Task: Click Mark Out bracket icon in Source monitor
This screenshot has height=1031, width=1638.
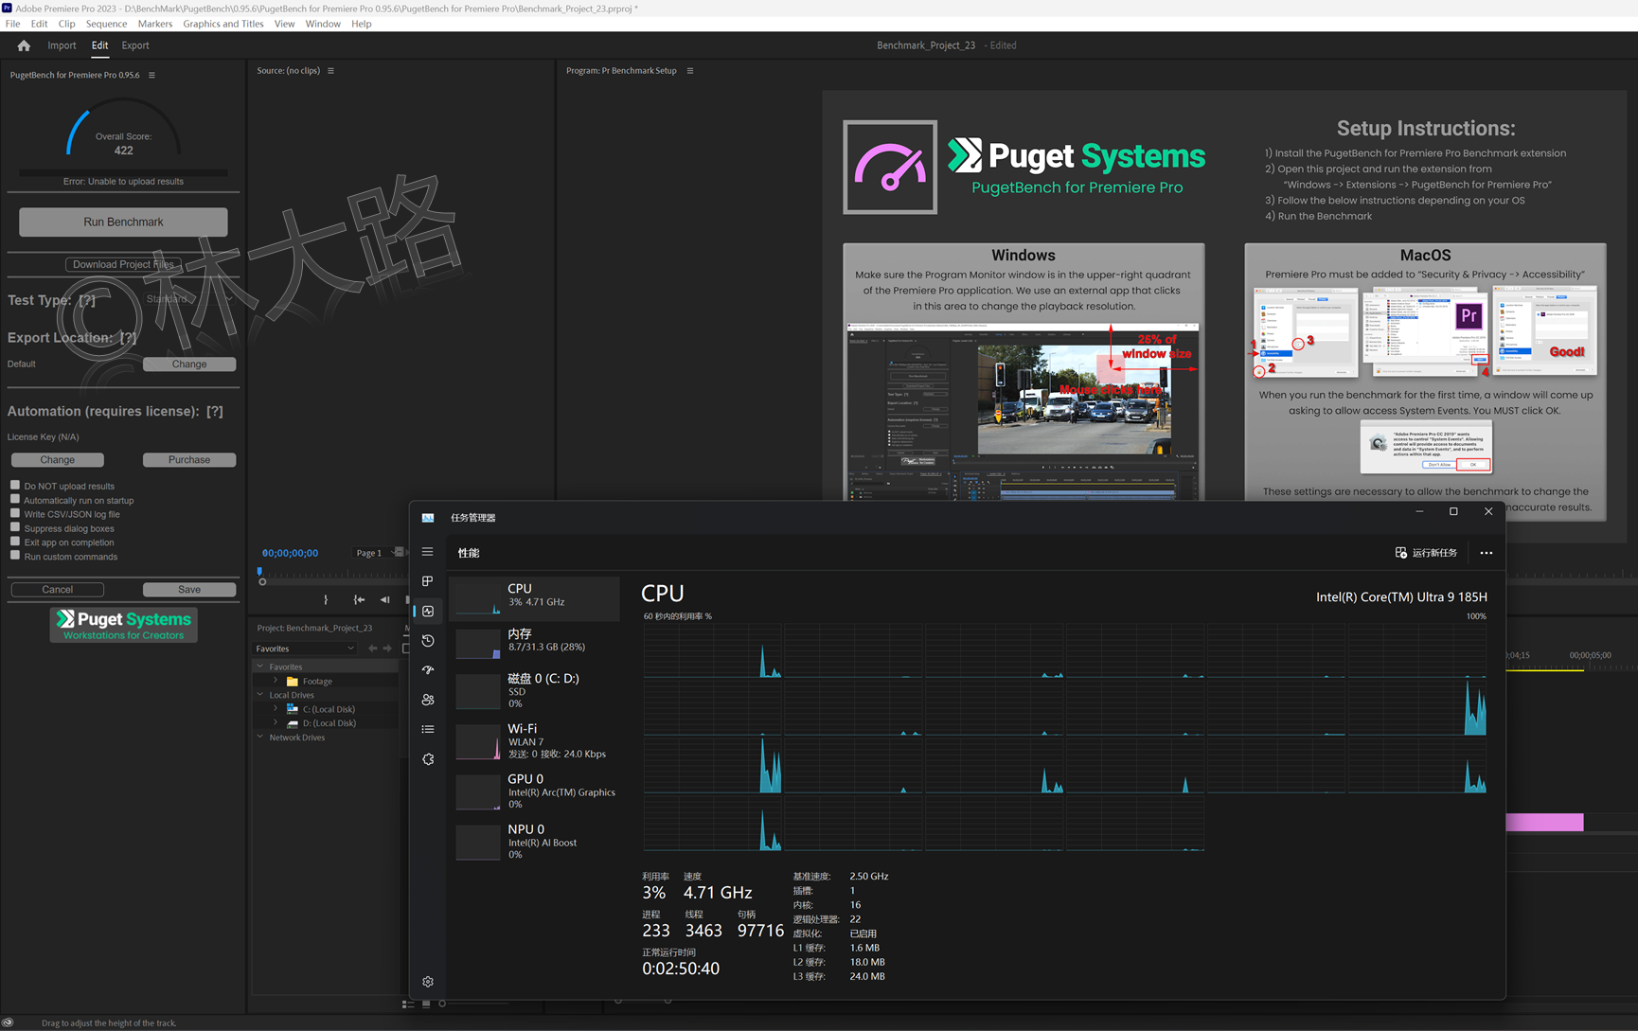Action: pyautogui.click(x=326, y=599)
